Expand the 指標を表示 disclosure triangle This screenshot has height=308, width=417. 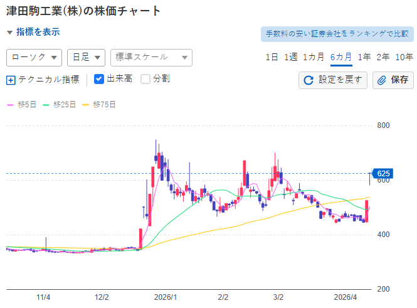pos(10,33)
